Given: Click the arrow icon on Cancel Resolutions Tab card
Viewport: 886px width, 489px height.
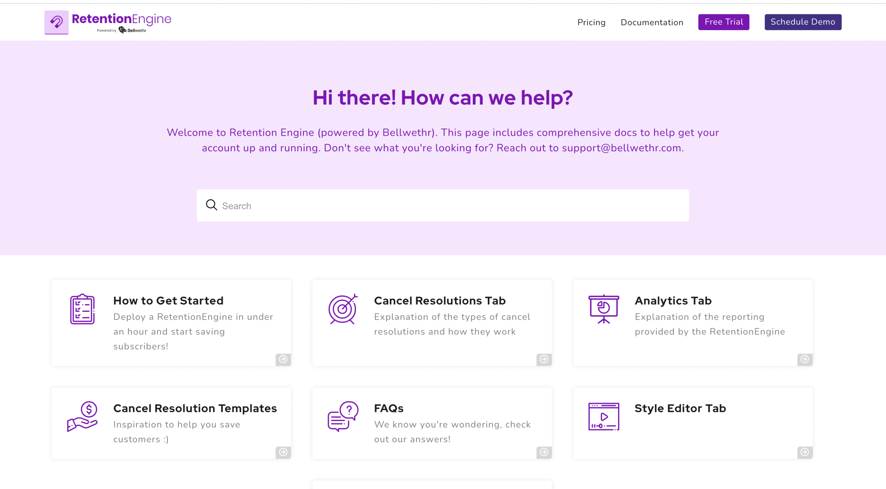Looking at the screenshot, I should (544, 359).
